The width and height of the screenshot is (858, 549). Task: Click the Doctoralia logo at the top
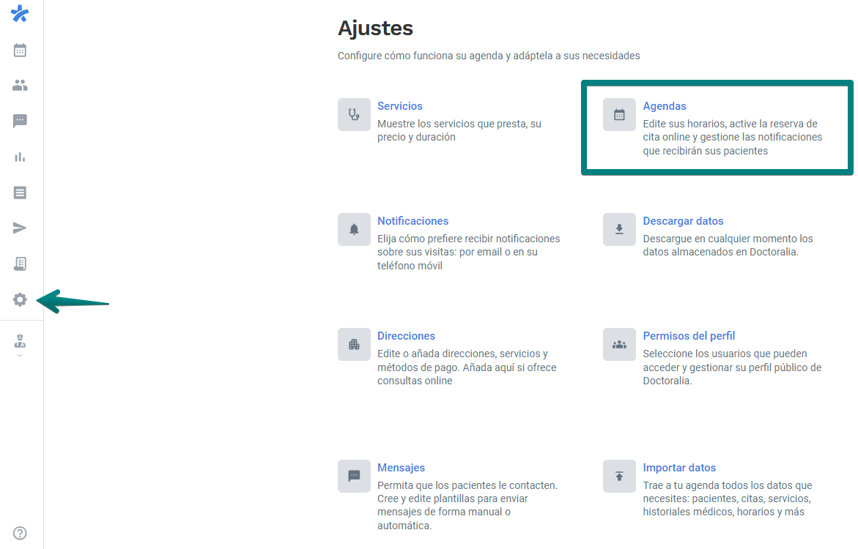tap(20, 13)
